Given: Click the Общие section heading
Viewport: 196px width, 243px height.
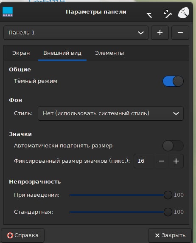Looking at the screenshot, I should pyautogui.click(x=20, y=69).
